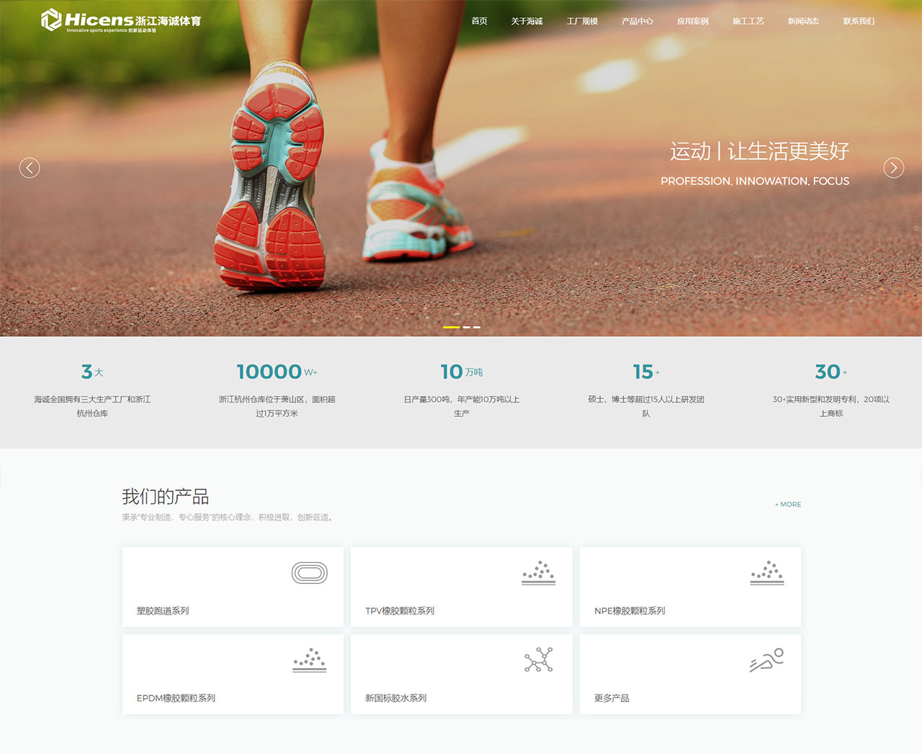Image resolution: width=922 pixels, height=753 pixels.
Task: Switch to the second carousel indicator dash
Action: coord(467,327)
